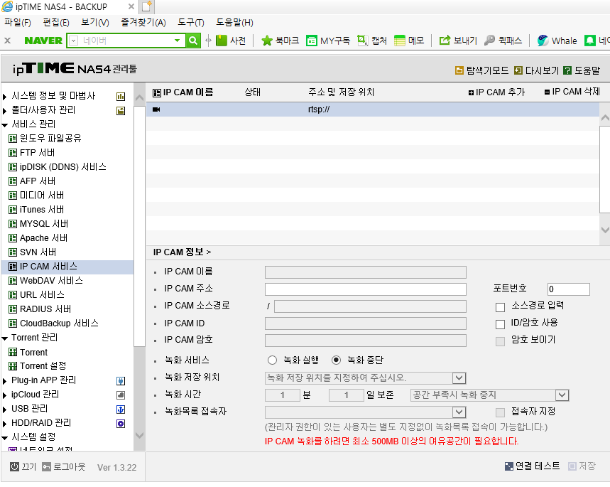Click the IP CAM 주소 input field
Screen dimensions: 610x487
pyautogui.click(x=365, y=289)
